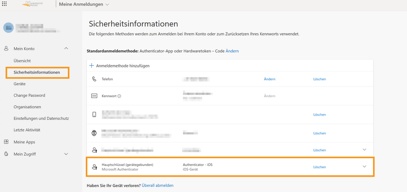Click the Telefon phone icon
Image resolution: width=407 pixels, height=192 pixels.
click(x=94, y=79)
